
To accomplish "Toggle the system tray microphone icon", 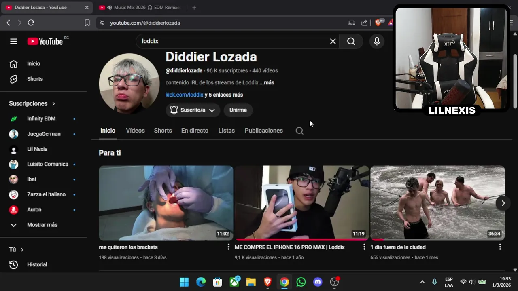I will 434,282.
